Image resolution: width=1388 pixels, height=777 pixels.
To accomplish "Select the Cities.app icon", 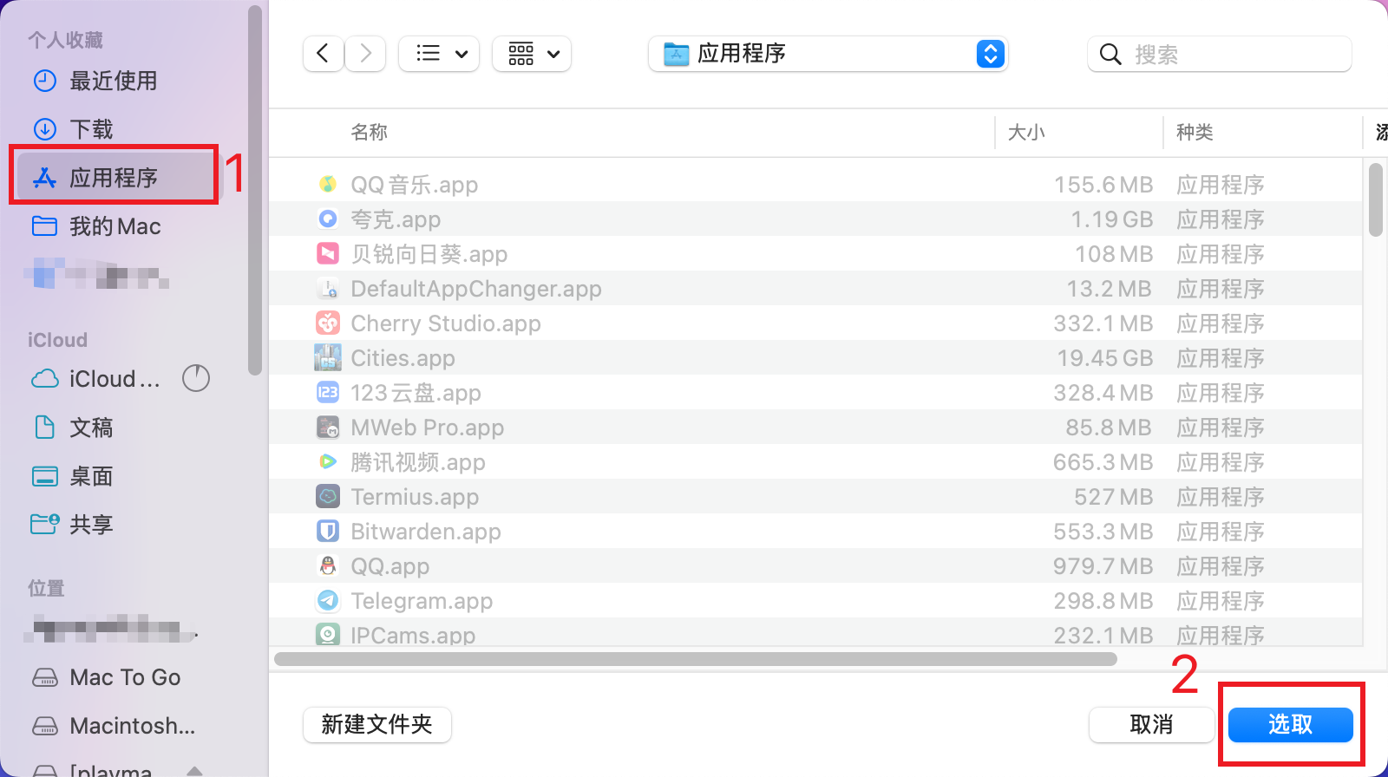I will pyautogui.click(x=328, y=357).
